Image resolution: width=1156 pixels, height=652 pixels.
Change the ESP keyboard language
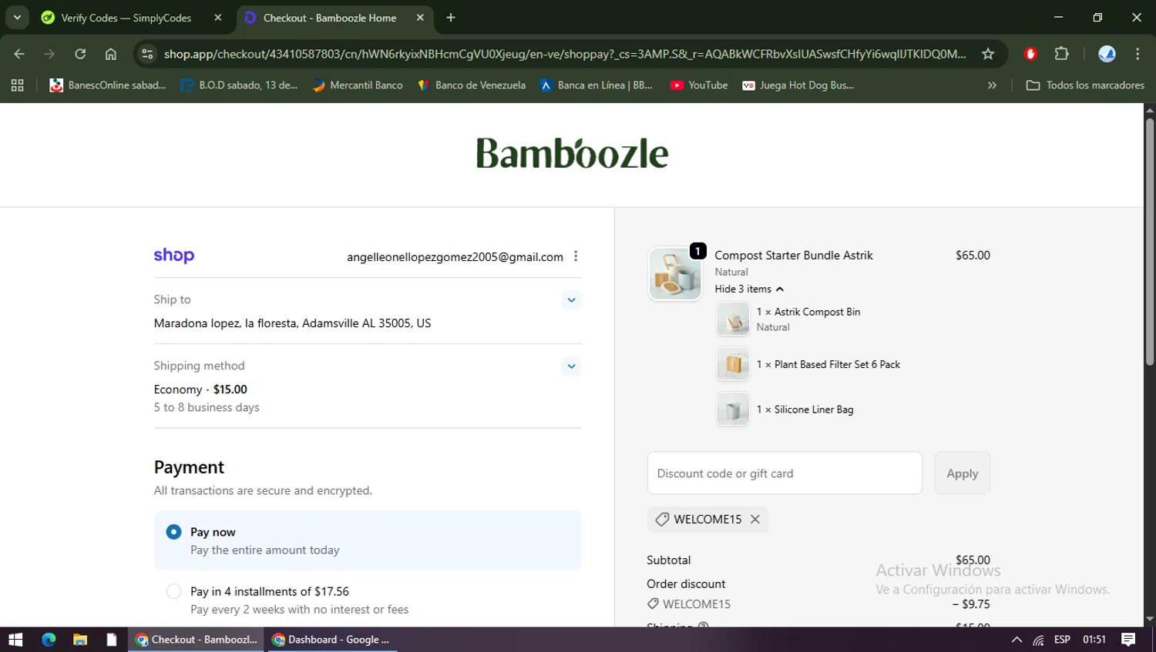[1062, 640]
